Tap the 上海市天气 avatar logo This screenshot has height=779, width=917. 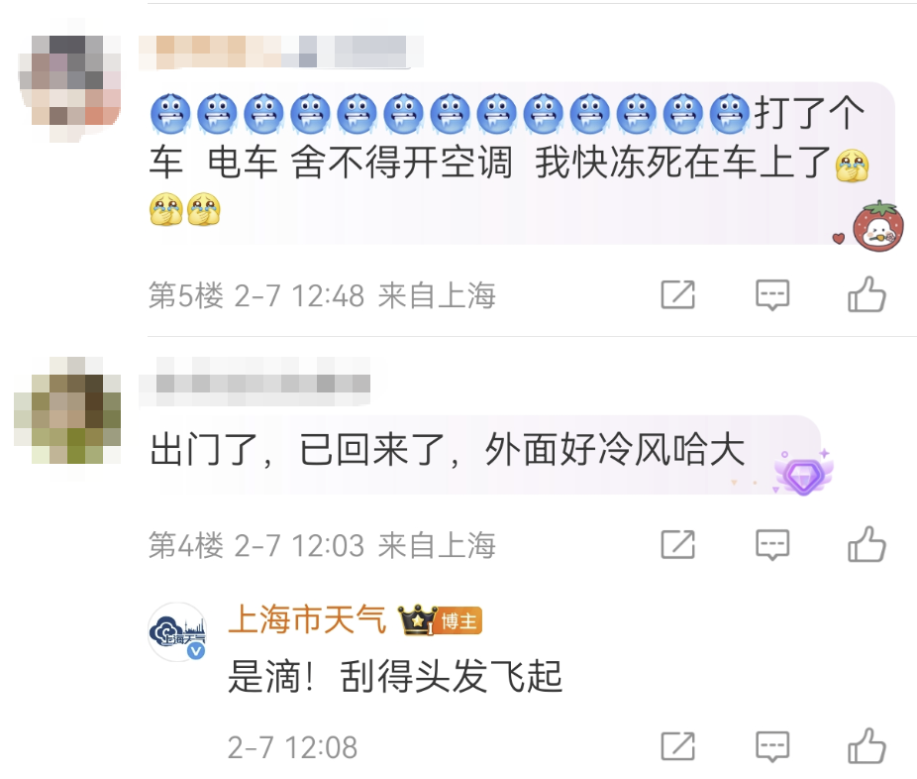178,632
